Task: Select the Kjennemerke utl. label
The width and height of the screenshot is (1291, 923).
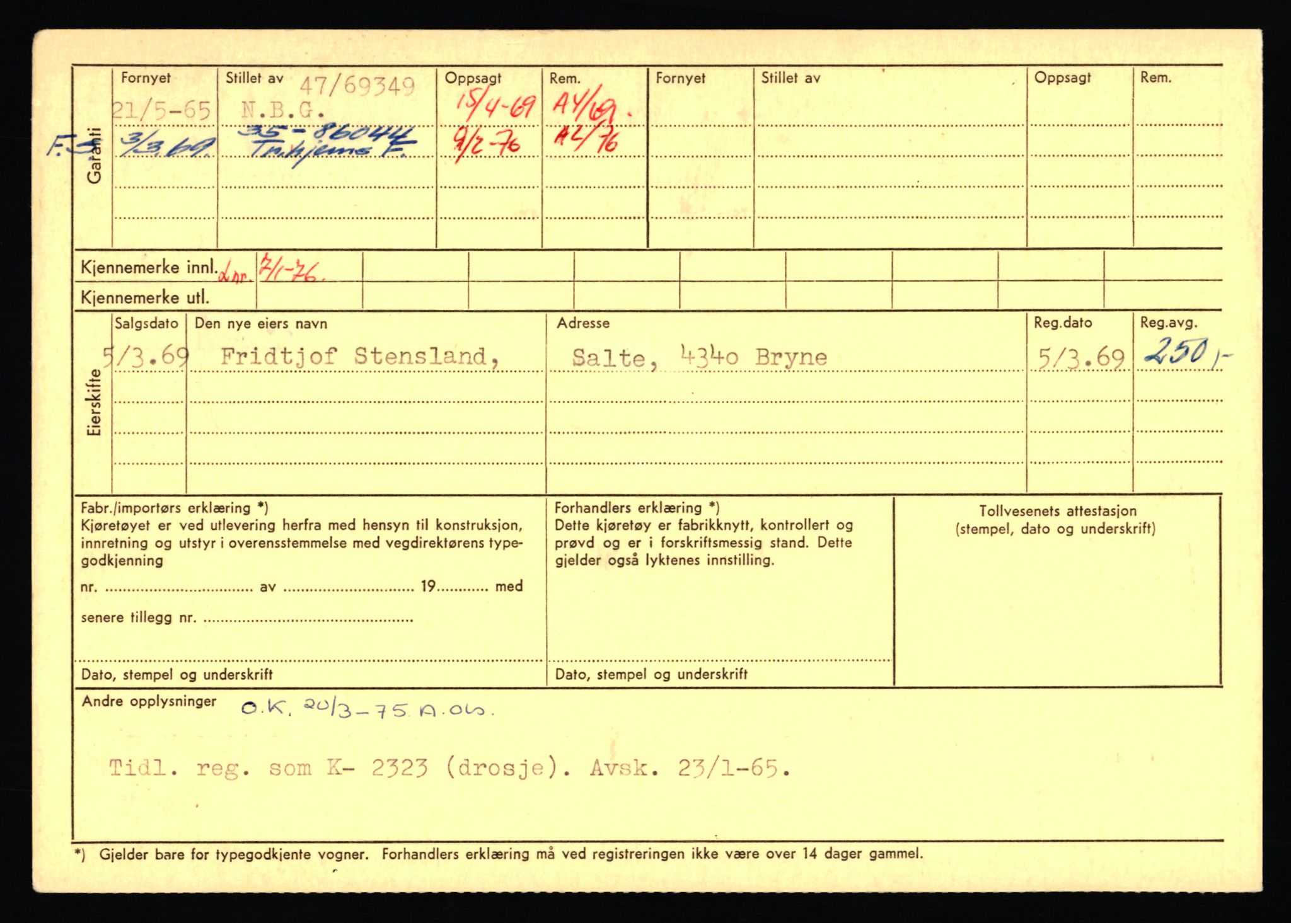Action: point(144,297)
